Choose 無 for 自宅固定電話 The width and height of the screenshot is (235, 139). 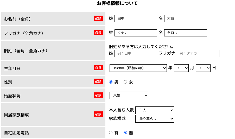[x=125, y=133]
